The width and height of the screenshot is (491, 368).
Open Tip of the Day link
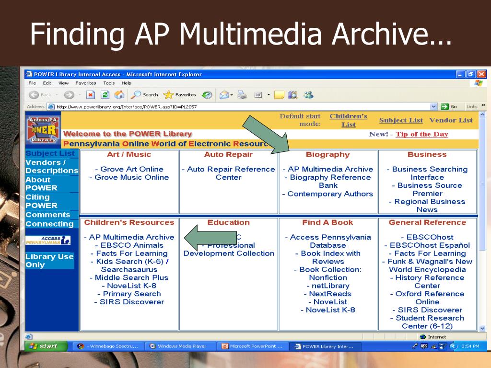pos(422,134)
